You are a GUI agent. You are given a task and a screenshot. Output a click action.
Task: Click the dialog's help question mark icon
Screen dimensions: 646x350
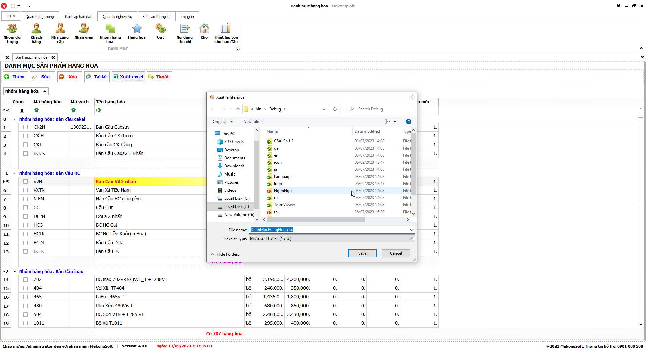tap(408, 122)
